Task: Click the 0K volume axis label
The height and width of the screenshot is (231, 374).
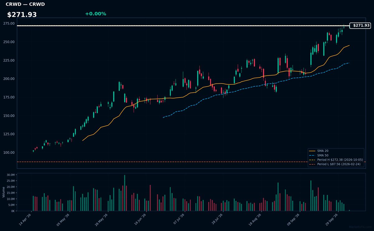Action: coord(13,211)
